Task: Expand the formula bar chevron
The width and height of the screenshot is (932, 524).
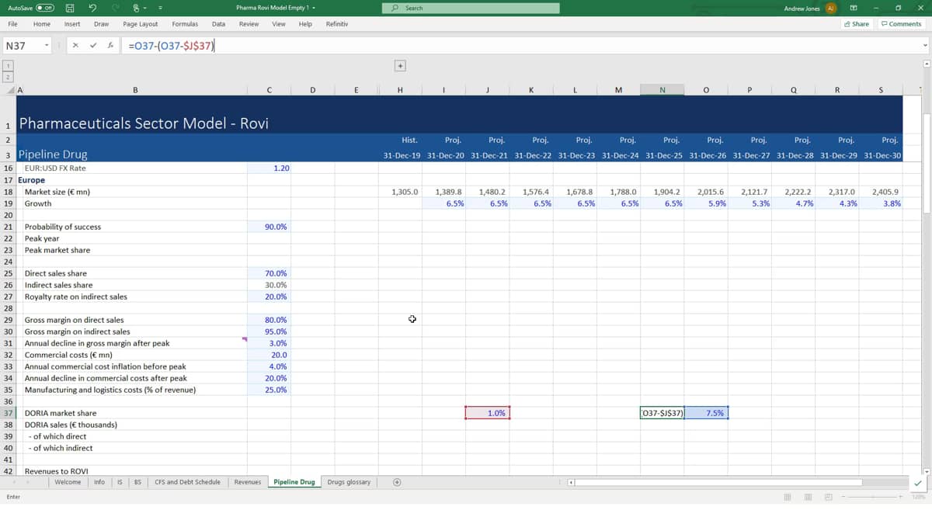Action: pos(925,46)
